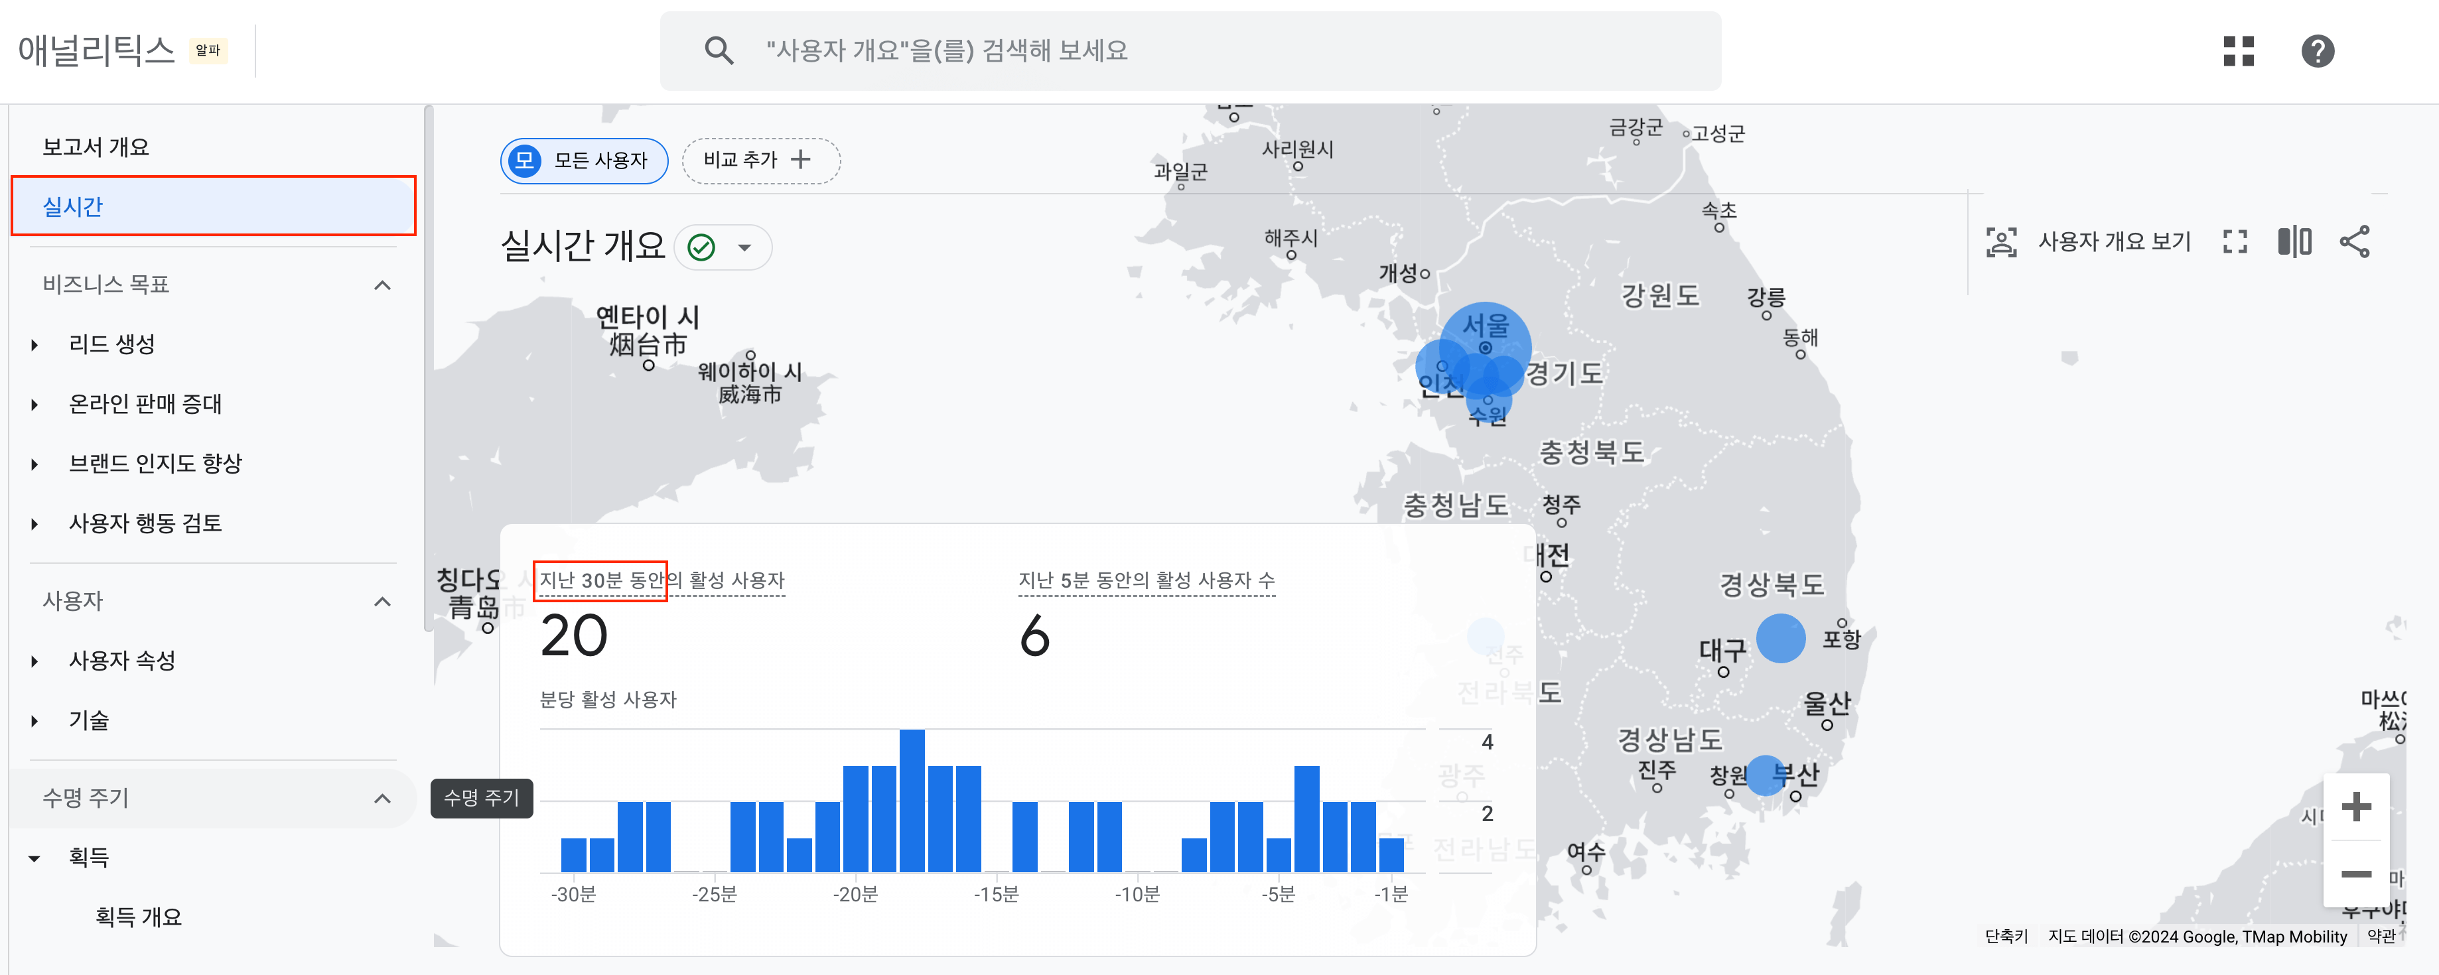Click the 모든 사용자 segment chip
Image resolution: width=2439 pixels, height=975 pixels.
click(583, 160)
